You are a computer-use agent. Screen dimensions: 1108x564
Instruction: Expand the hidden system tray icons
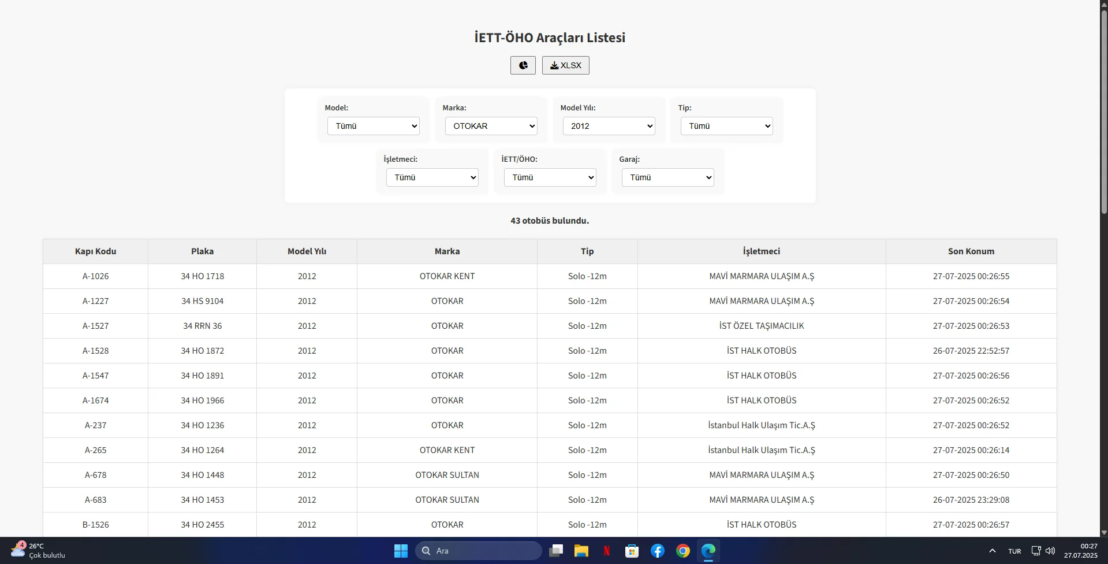coord(992,551)
